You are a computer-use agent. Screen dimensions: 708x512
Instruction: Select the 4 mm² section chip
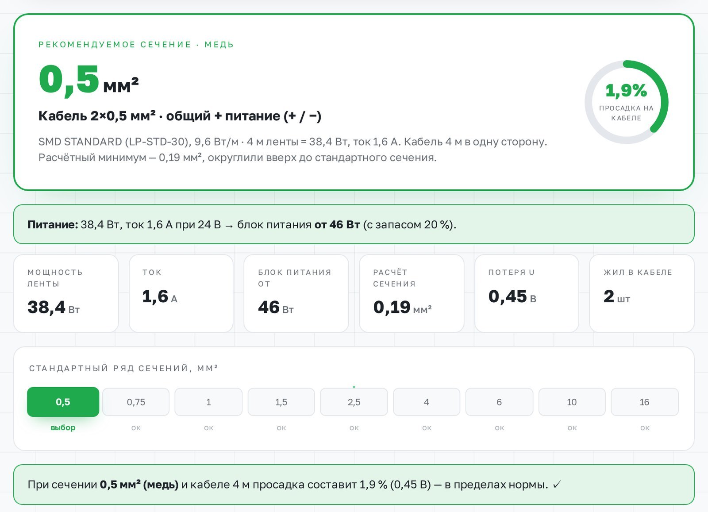point(427,402)
